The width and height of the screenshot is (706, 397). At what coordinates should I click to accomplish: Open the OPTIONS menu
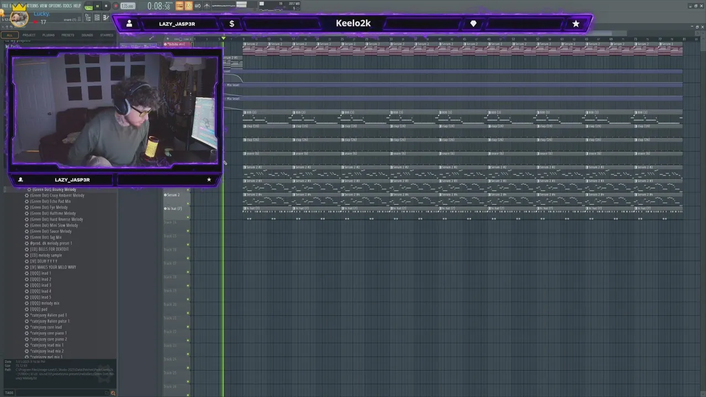pos(55,6)
